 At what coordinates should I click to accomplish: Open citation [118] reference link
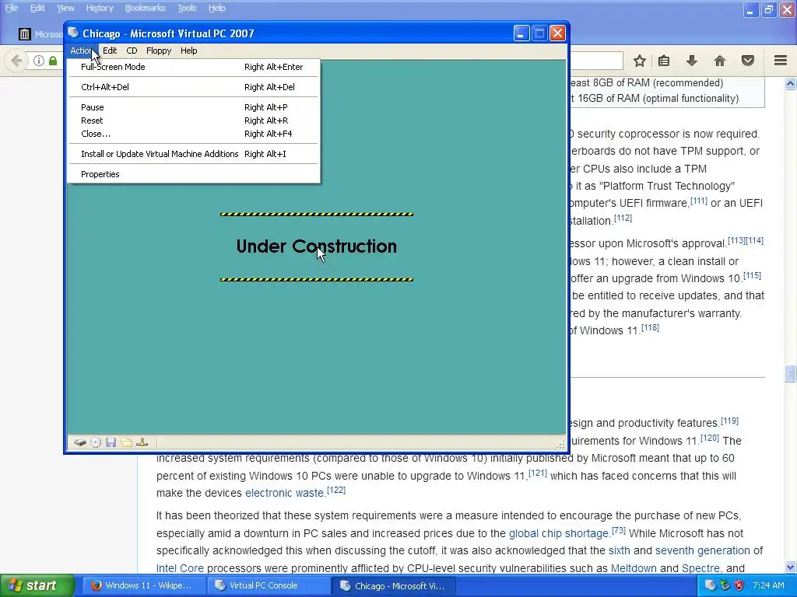(x=650, y=327)
